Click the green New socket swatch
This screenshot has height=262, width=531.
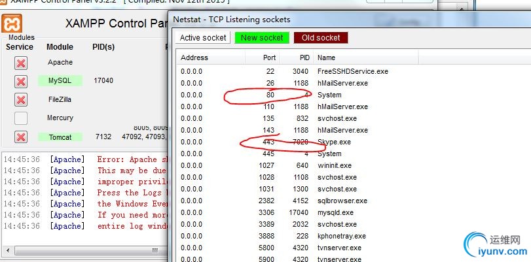262,37
